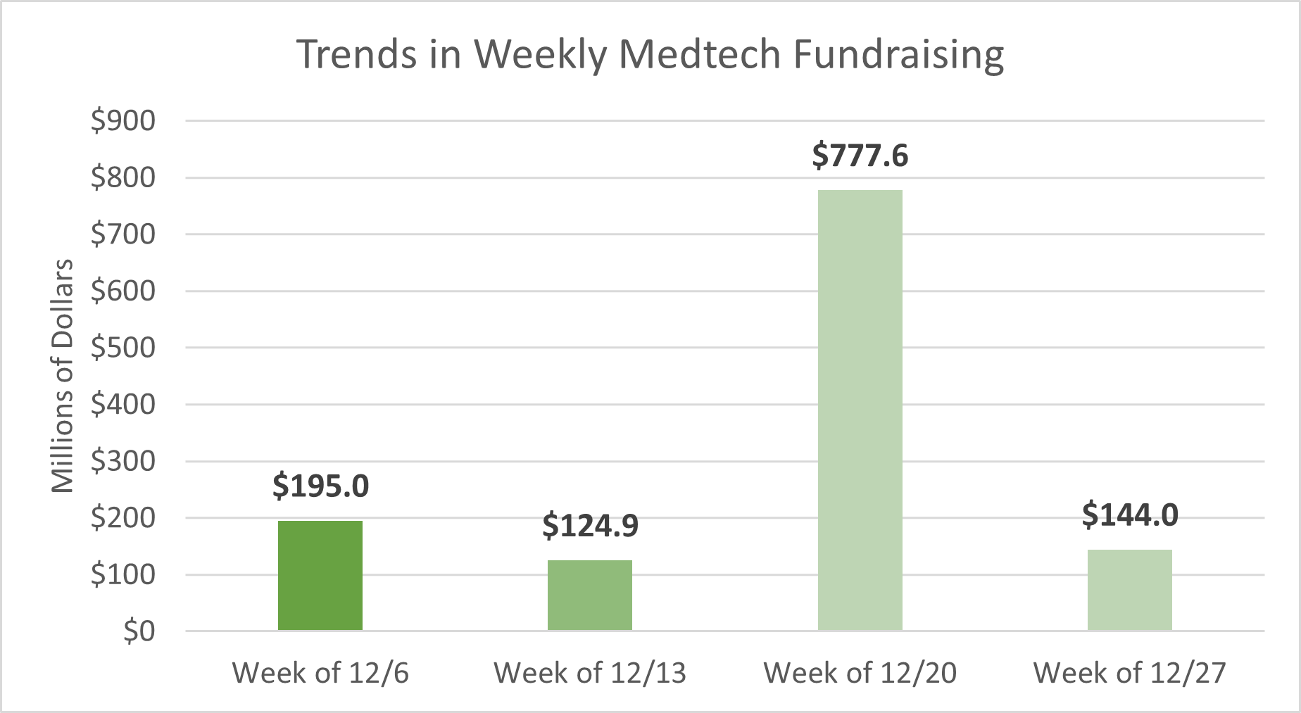Select the $124.9 data label
Viewport: 1301px width, 713px height.
(x=590, y=526)
